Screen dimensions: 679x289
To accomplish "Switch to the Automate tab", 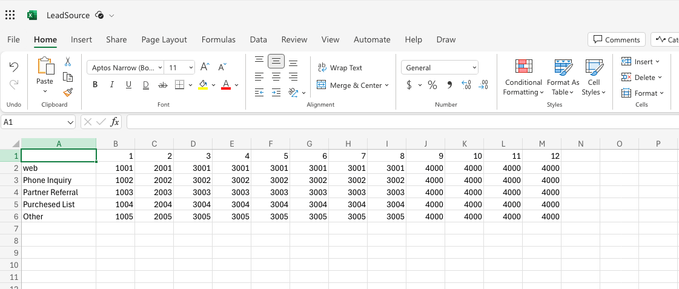I will pyautogui.click(x=372, y=39).
